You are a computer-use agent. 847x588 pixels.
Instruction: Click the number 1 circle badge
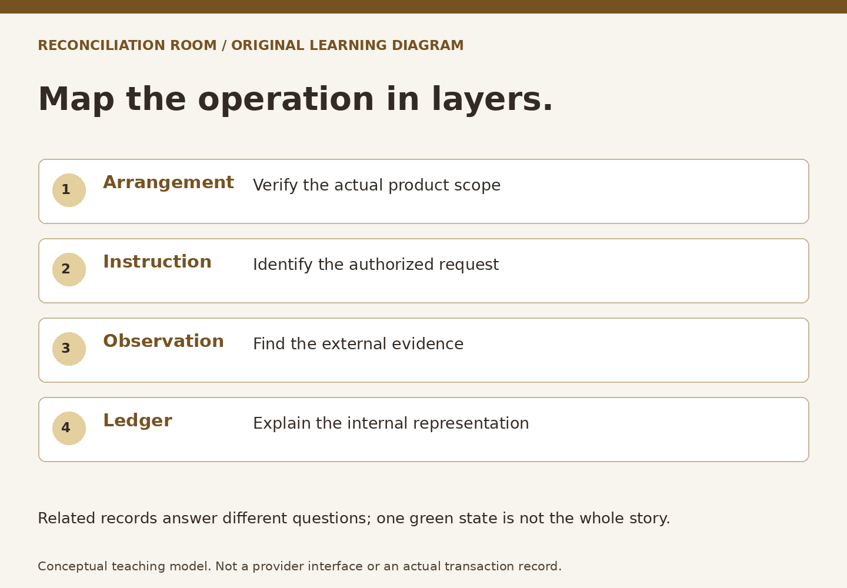pyautogui.click(x=69, y=190)
